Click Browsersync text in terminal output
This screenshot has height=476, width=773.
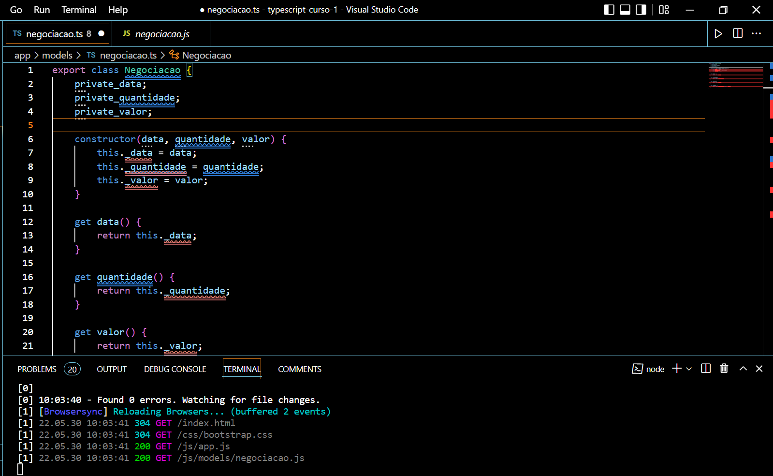(73, 412)
